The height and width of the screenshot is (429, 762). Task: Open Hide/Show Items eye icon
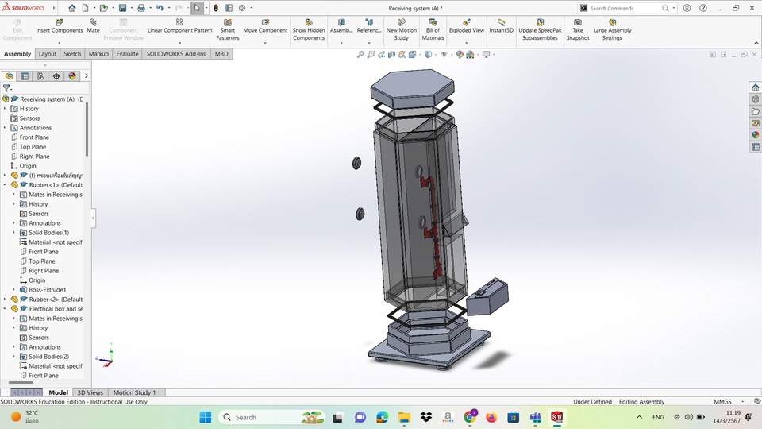[x=444, y=55]
